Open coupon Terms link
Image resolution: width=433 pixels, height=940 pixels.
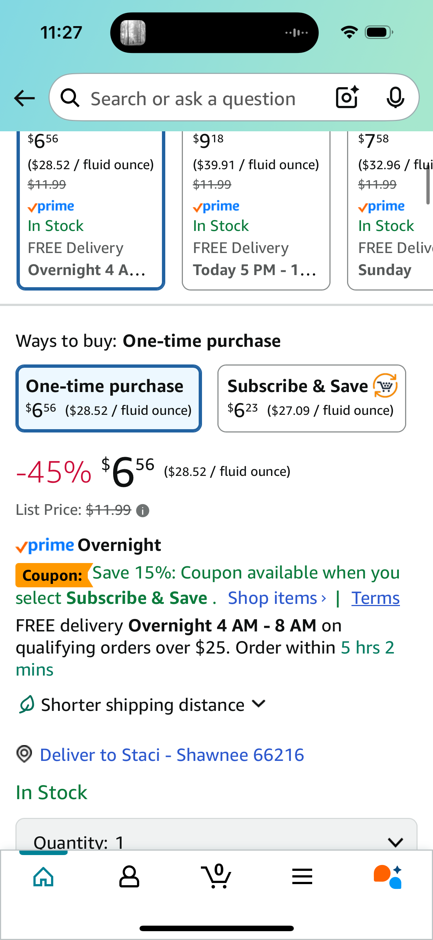click(375, 598)
